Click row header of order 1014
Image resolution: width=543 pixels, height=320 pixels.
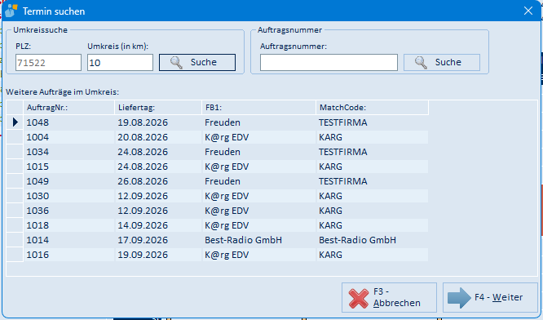[15, 240]
